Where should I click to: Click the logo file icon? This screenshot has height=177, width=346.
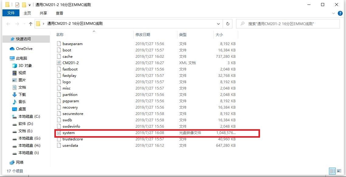(x=59, y=82)
